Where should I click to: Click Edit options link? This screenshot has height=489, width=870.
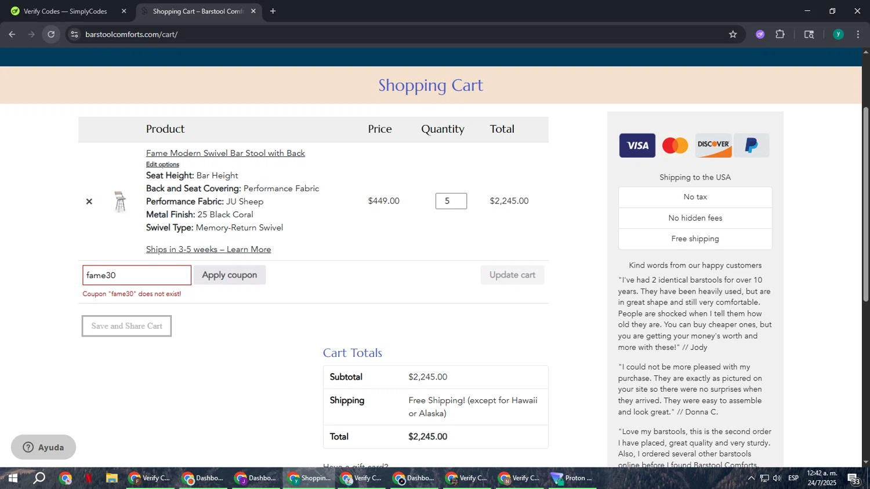click(162, 165)
